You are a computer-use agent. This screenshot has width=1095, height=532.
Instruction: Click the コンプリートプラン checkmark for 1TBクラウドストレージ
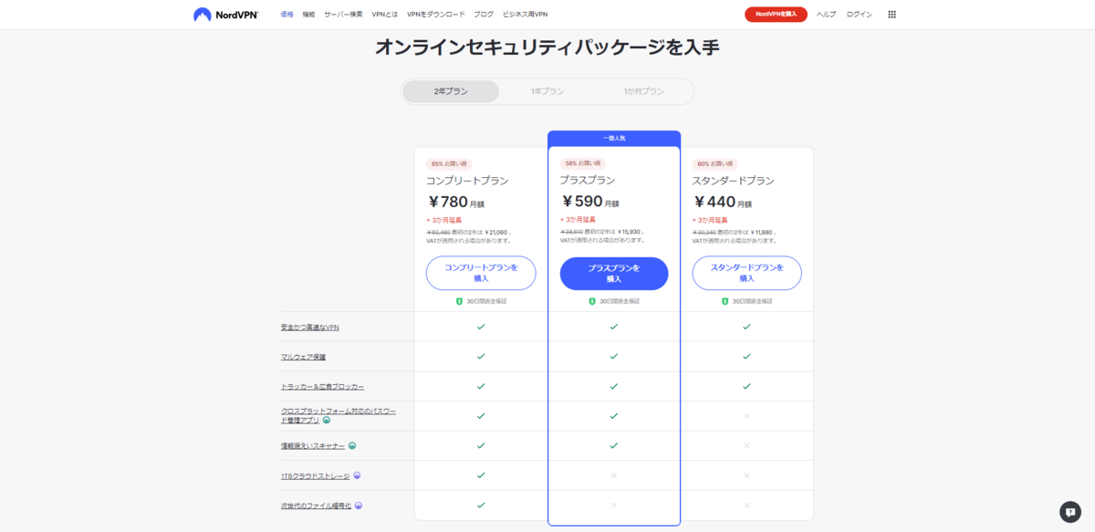tap(481, 475)
